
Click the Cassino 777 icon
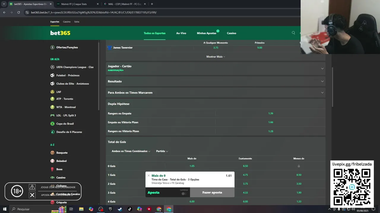tap(53, 177)
